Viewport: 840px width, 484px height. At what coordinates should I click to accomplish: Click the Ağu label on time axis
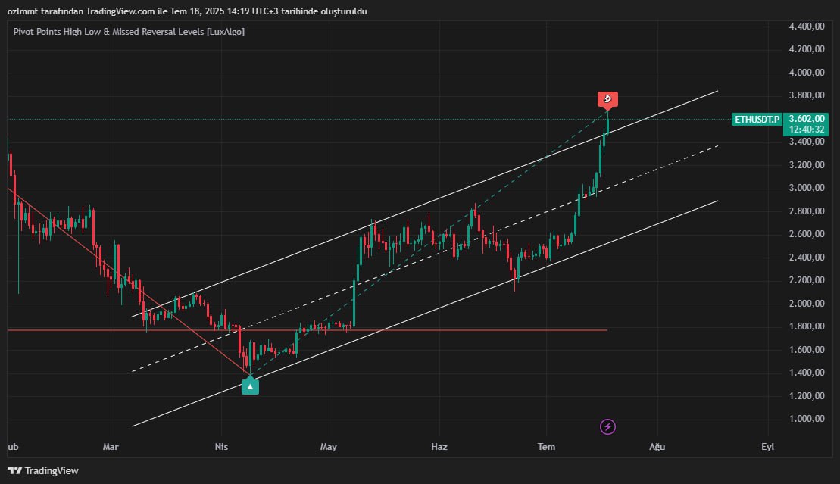click(x=657, y=446)
